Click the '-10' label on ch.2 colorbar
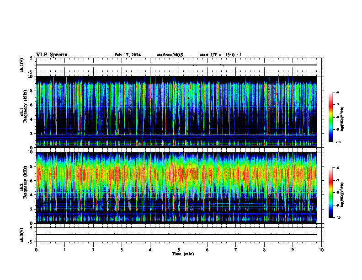The width and height of the screenshot is (362, 280). 338,218
